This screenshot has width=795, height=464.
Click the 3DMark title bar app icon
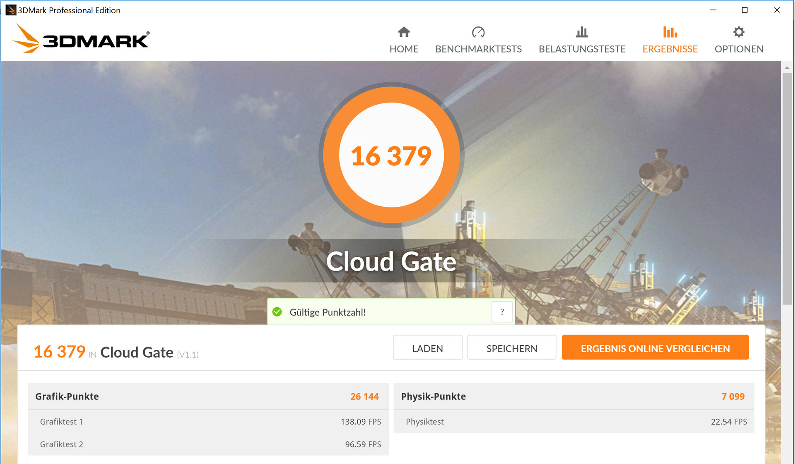click(x=10, y=10)
